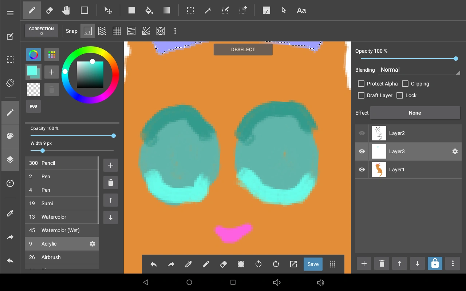
Task: Open the Blending mode dropdown
Action: [419, 70]
